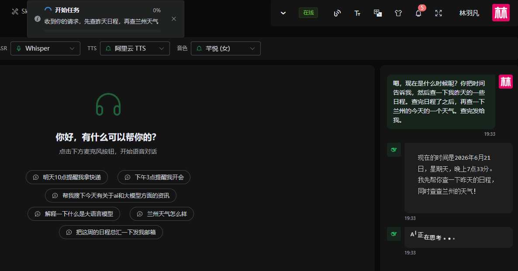Open the 阿里云 TTS dropdown

point(135,48)
